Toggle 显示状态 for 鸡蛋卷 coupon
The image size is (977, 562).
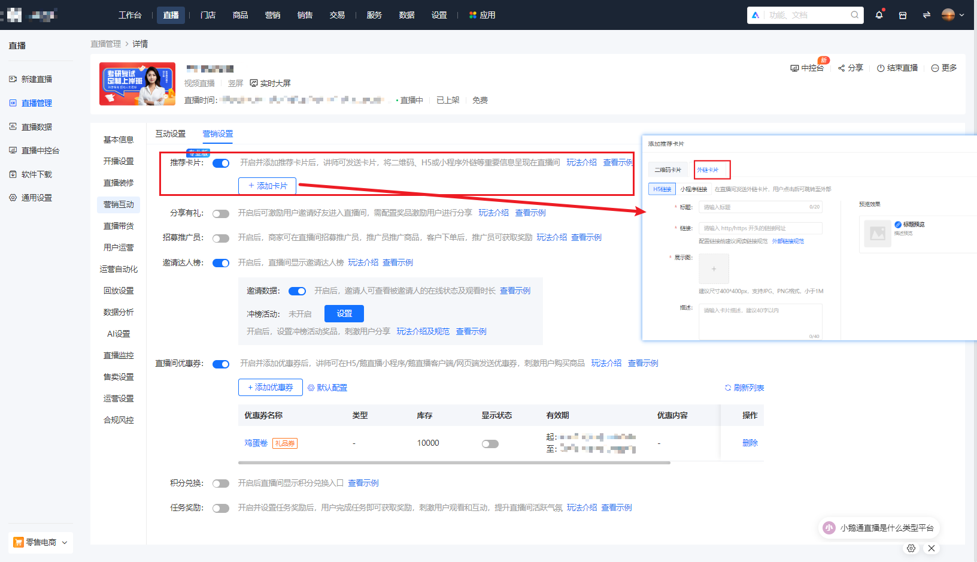[x=490, y=443]
